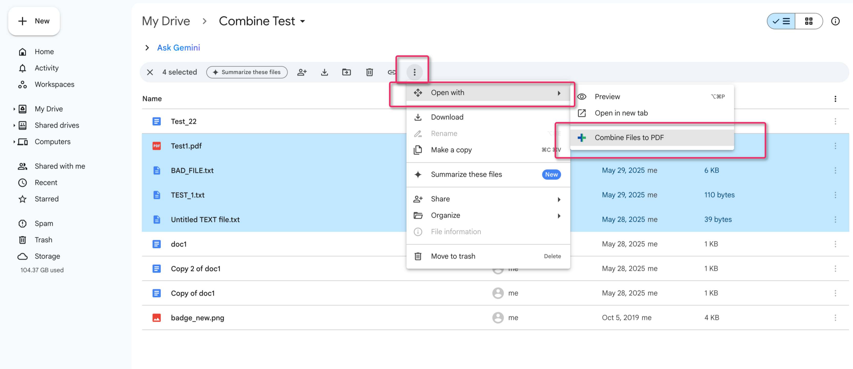The height and width of the screenshot is (369, 853).
Task: Expand the Shared drives tree arrow
Action: click(14, 125)
